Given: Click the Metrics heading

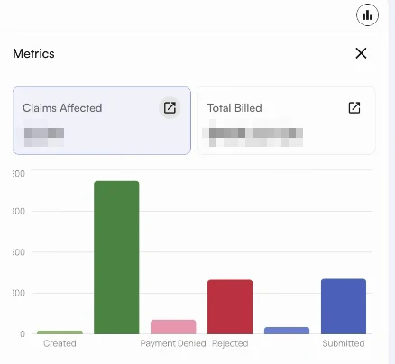Looking at the screenshot, I should 33,53.
